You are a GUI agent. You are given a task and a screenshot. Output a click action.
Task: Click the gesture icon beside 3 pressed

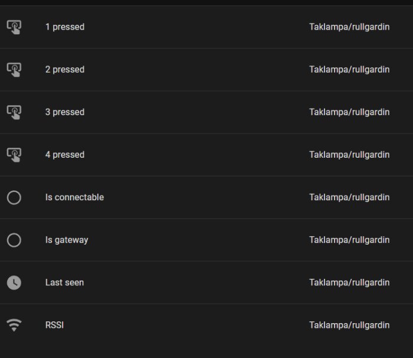point(14,112)
